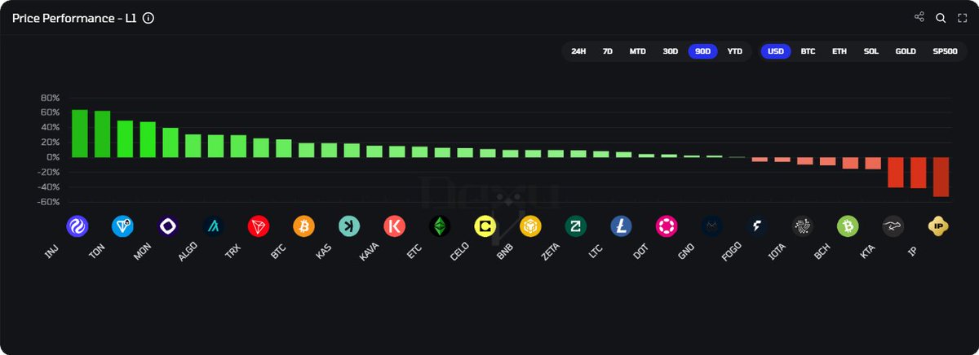
Task: Set the period to MTD
Action: (638, 51)
